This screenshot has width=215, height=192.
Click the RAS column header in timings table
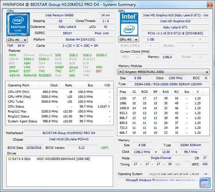coord(166,92)
